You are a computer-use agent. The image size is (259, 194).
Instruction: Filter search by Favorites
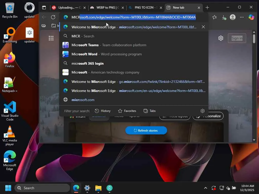pyautogui.click(x=127, y=111)
